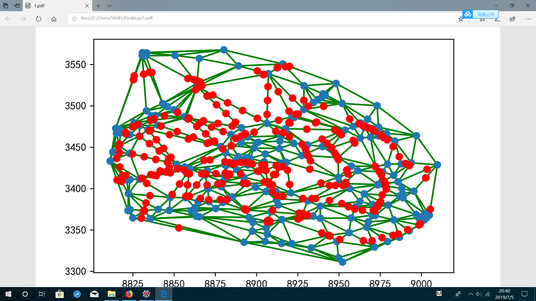Viewport: 536px width, 301px height.
Task: Close the 1.pdf tab
Action: (87, 6)
